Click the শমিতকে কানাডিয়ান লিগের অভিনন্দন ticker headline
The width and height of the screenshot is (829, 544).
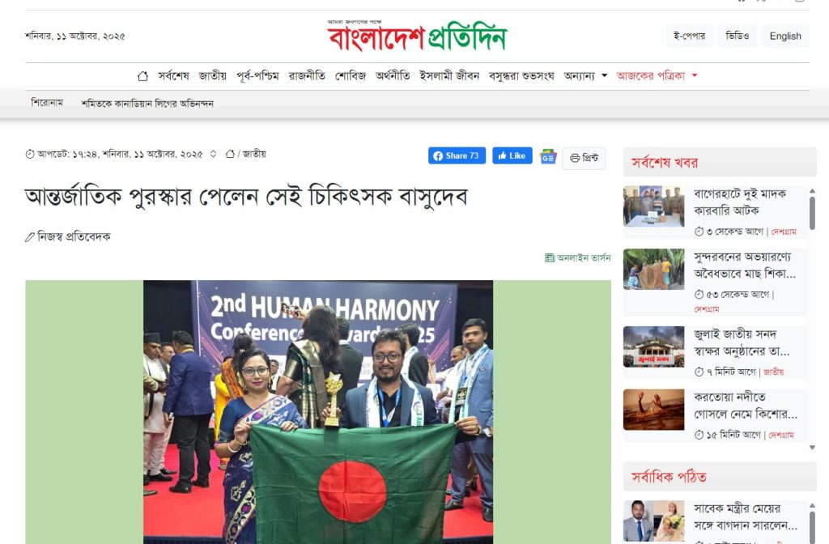click(147, 104)
